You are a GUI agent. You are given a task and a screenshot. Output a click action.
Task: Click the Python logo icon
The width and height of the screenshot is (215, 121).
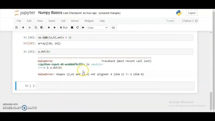[179, 13]
